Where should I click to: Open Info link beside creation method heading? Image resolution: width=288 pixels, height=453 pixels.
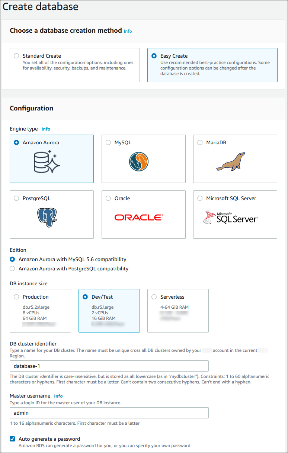tap(128, 31)
